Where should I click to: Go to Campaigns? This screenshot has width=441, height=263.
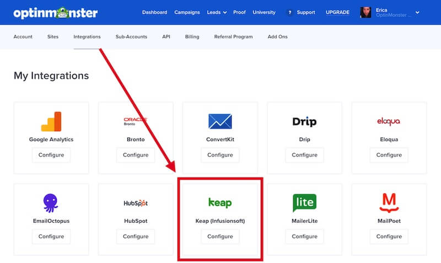point(187,12)
